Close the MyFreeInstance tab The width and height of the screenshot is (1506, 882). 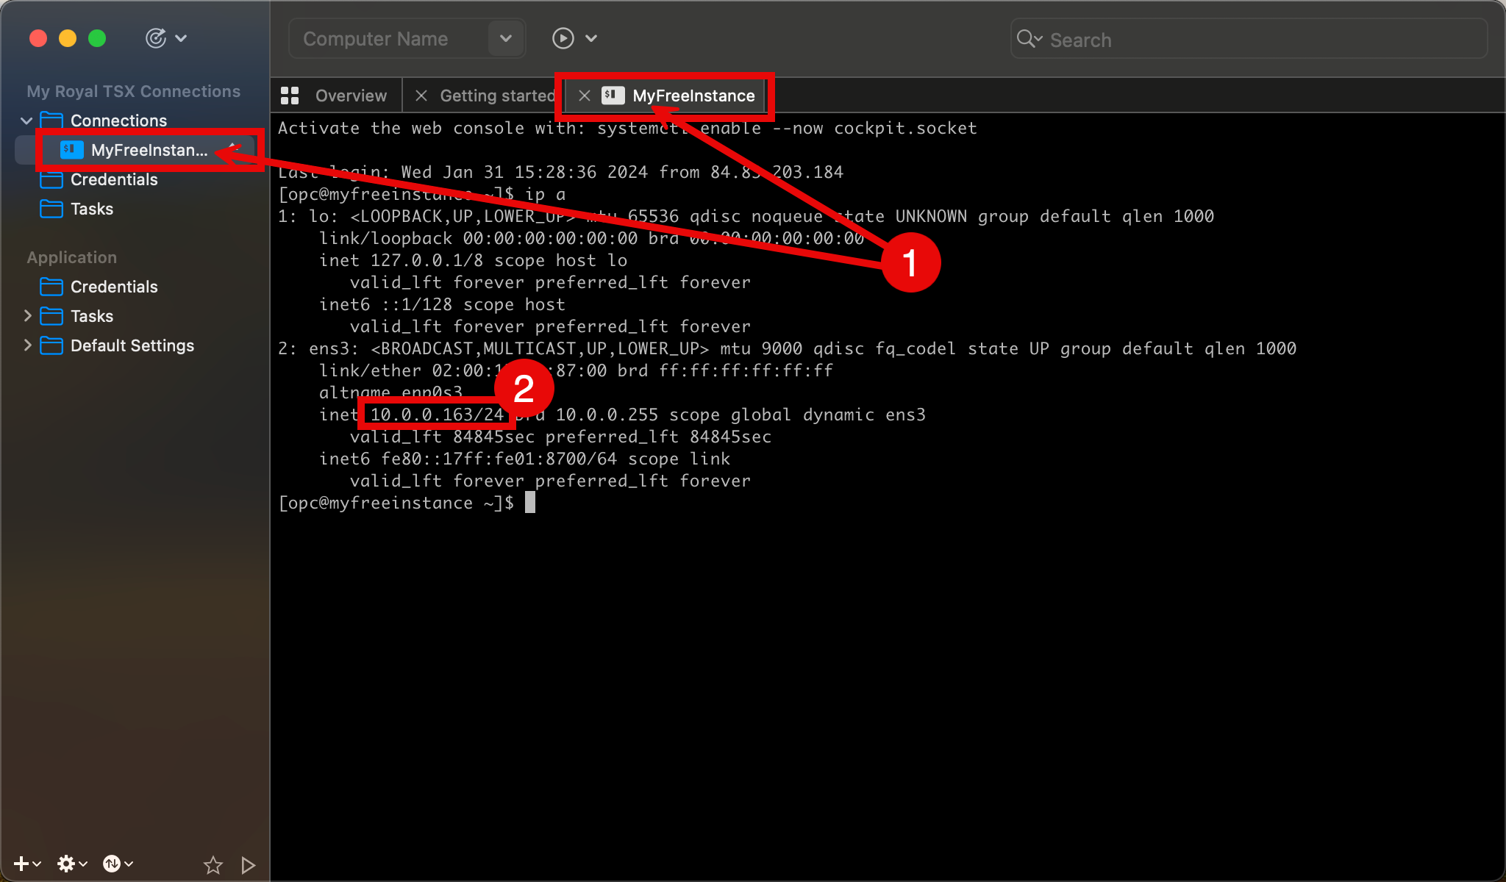[584, 96]
